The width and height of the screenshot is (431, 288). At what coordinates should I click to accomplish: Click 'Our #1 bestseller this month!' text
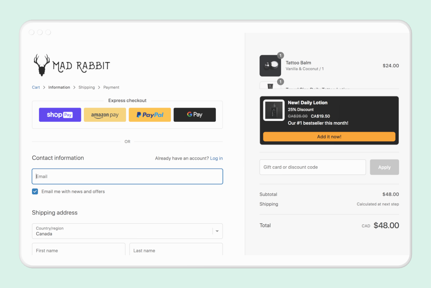(318, 123)
